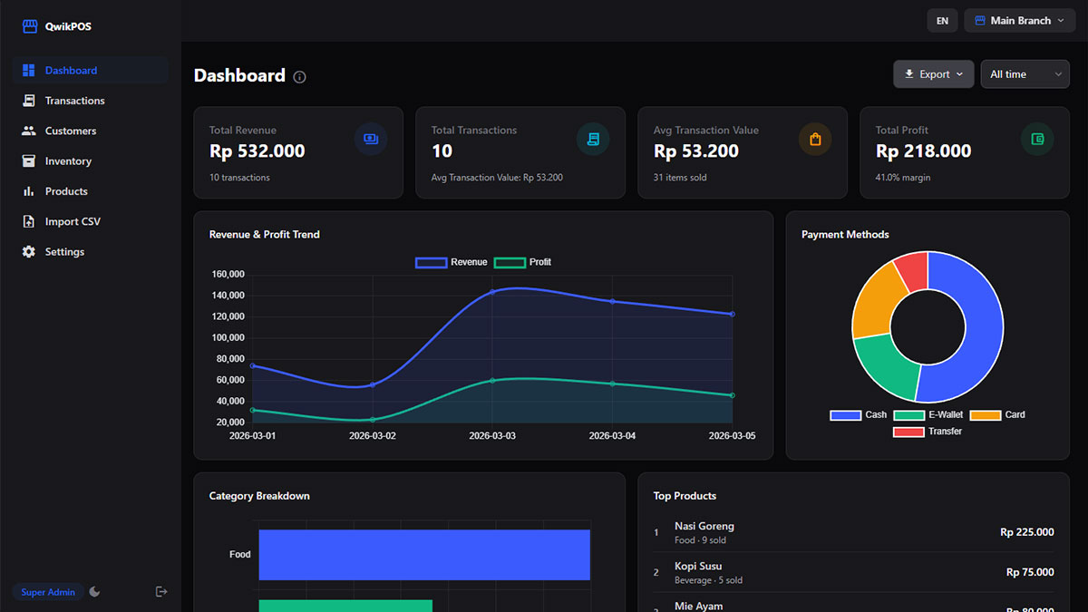Click revenue data point at 2026-03-03

[x=492, y=292]
